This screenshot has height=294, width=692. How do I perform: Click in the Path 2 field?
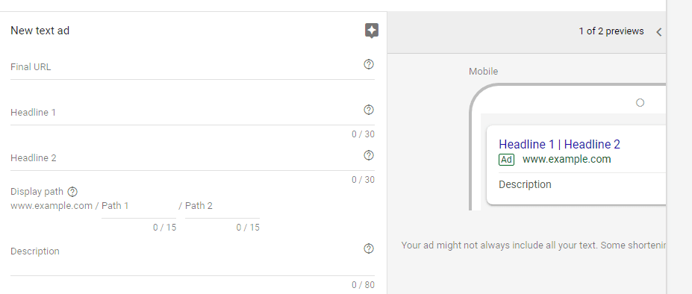(222, 206)
